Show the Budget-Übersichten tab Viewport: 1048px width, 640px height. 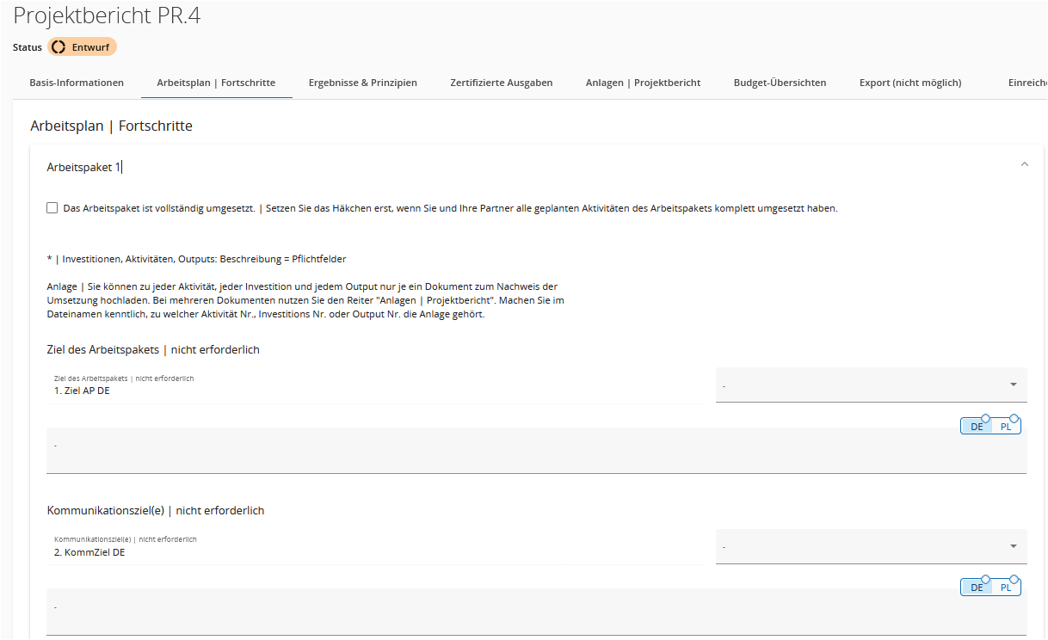pyautogui.click(x=780, y=83)
